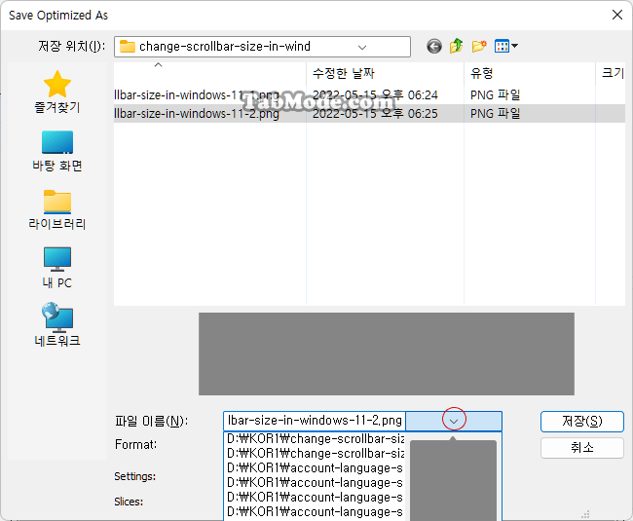Choose second D:\KOR1\change-scrollbar-siz entry
The height and width of the screenshot is (521, 633).
pos(316,454)
